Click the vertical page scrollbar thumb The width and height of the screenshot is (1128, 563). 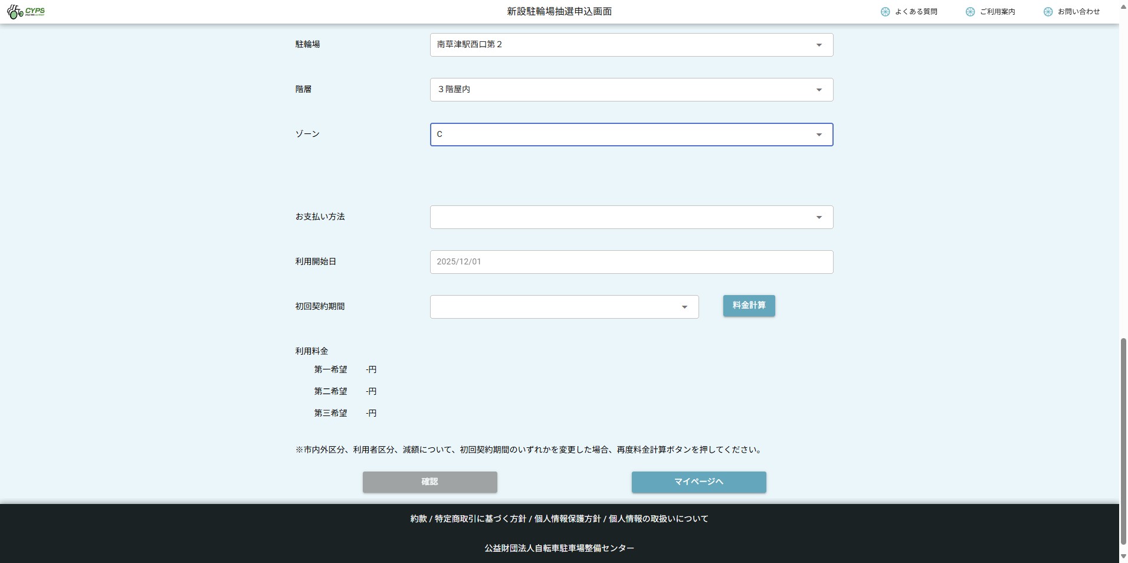(x=1123, y=441)
